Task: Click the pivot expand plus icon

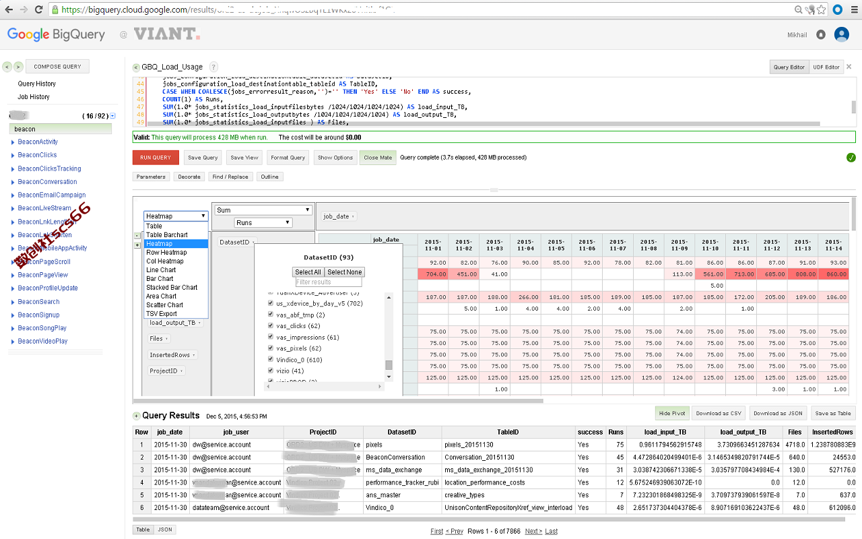Action: click(x=137, y=245)
